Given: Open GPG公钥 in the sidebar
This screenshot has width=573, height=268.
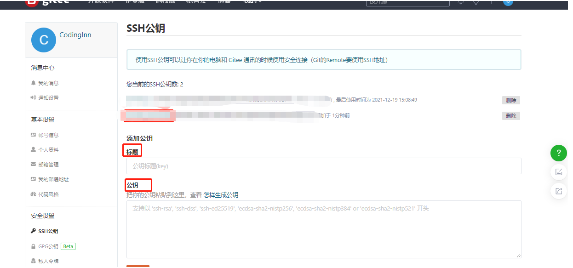Looking at the screenshot, I should click(x=48, y=246).
